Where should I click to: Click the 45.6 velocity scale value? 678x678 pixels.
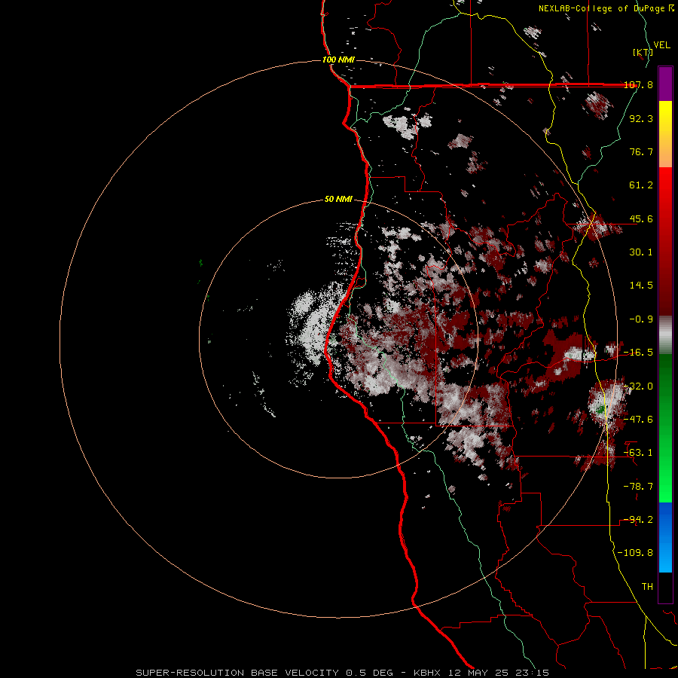click(x=641, y=218)
